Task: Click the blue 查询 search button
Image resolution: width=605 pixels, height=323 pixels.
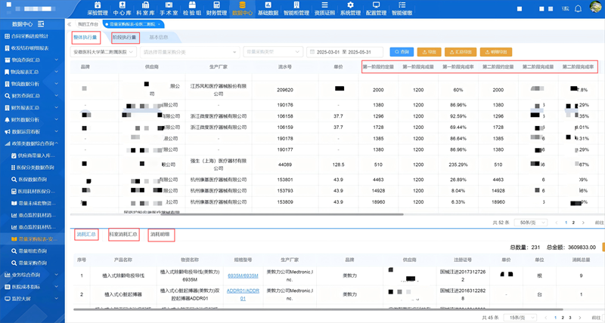Action: (402, 51)
